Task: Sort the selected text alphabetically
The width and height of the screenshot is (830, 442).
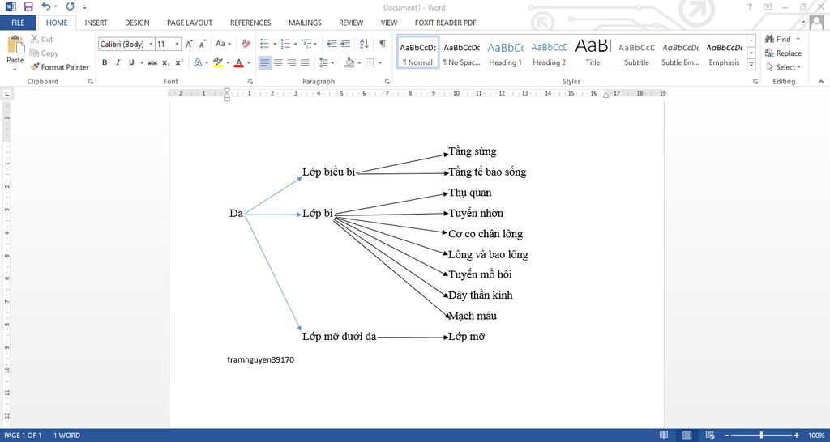Action: point(364,44)
